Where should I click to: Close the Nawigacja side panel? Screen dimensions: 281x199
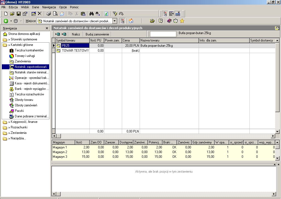(x=47, y=28)
